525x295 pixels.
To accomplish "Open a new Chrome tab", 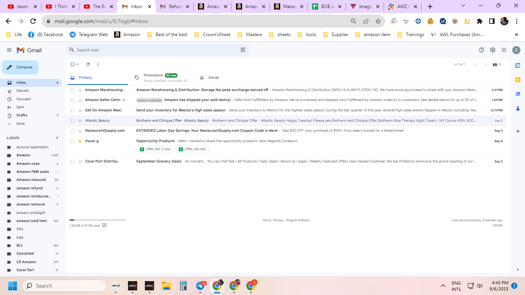I will [430, 7].
